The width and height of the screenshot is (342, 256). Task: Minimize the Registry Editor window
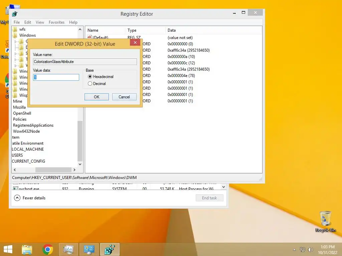pyautogui.click(x=234, y=13)
